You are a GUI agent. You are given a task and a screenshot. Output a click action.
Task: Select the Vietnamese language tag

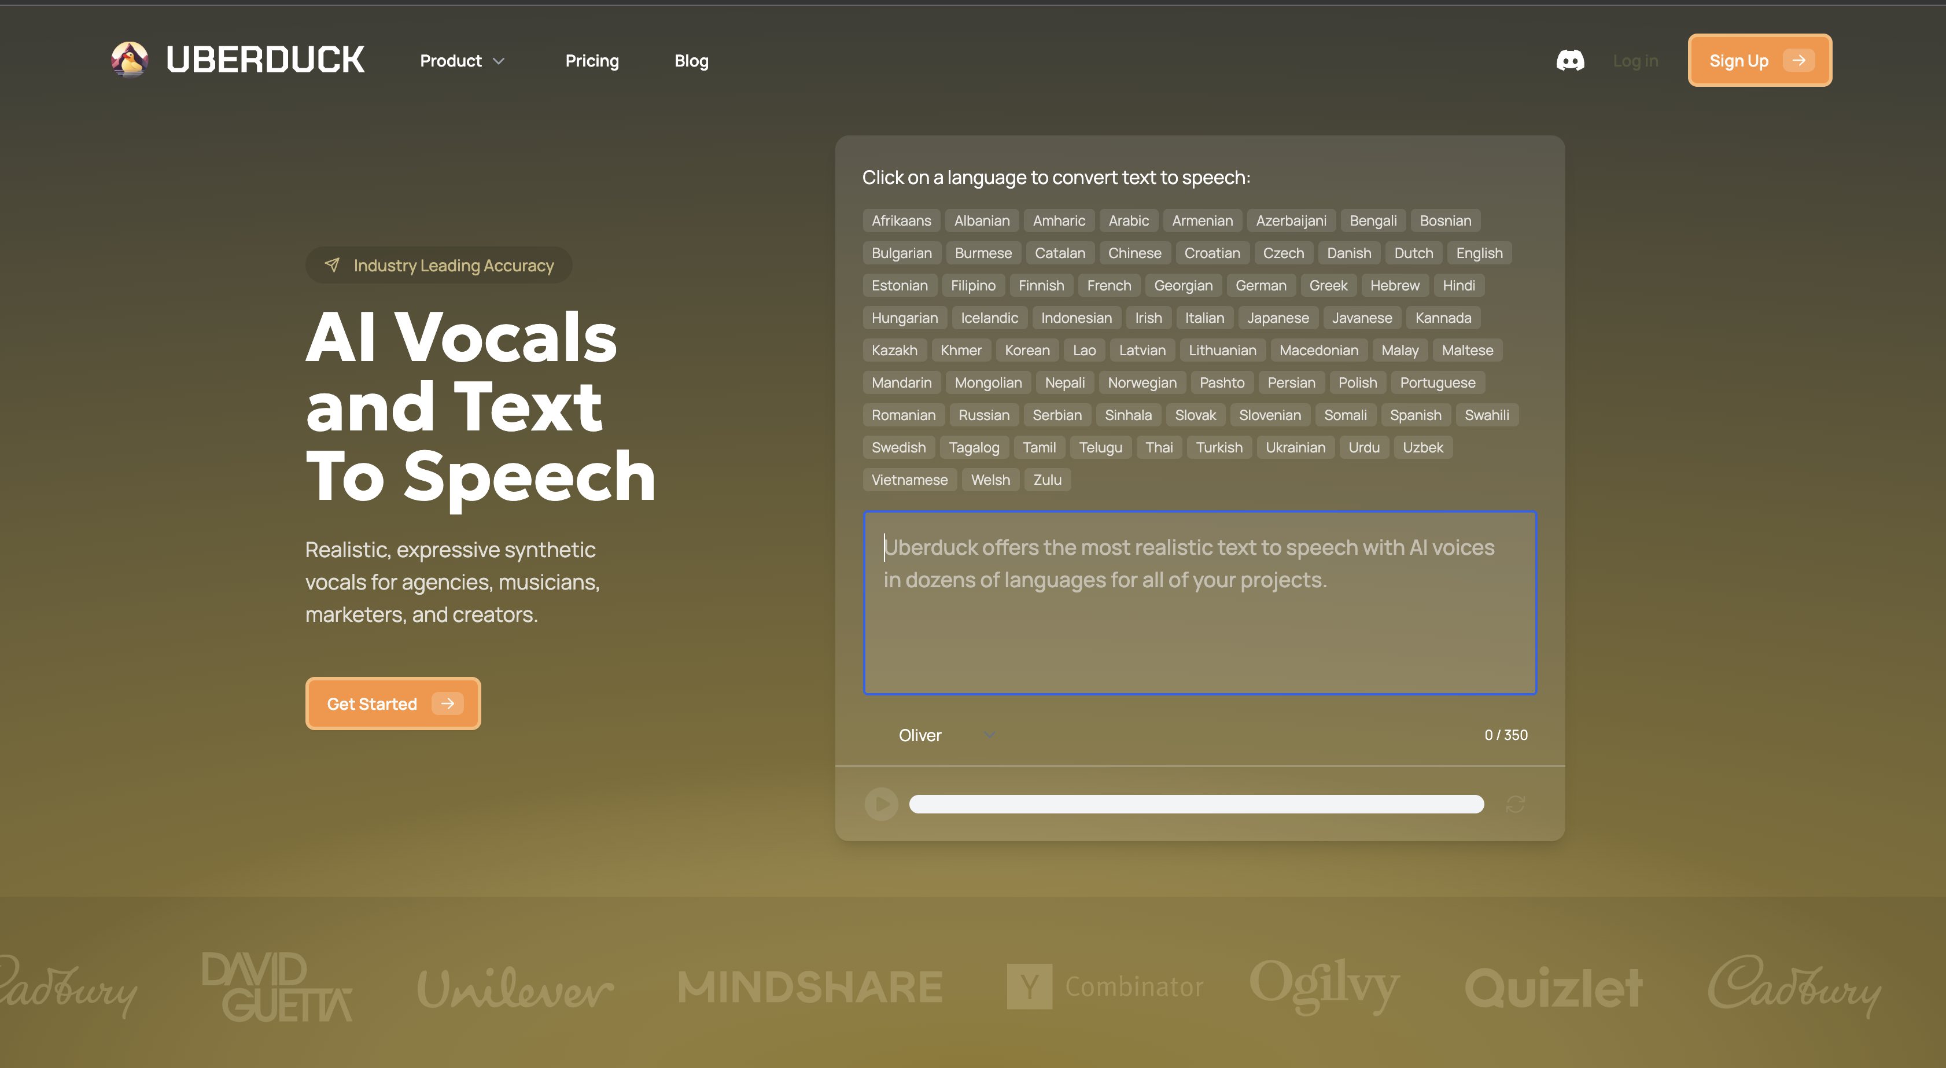coord(909,480)
